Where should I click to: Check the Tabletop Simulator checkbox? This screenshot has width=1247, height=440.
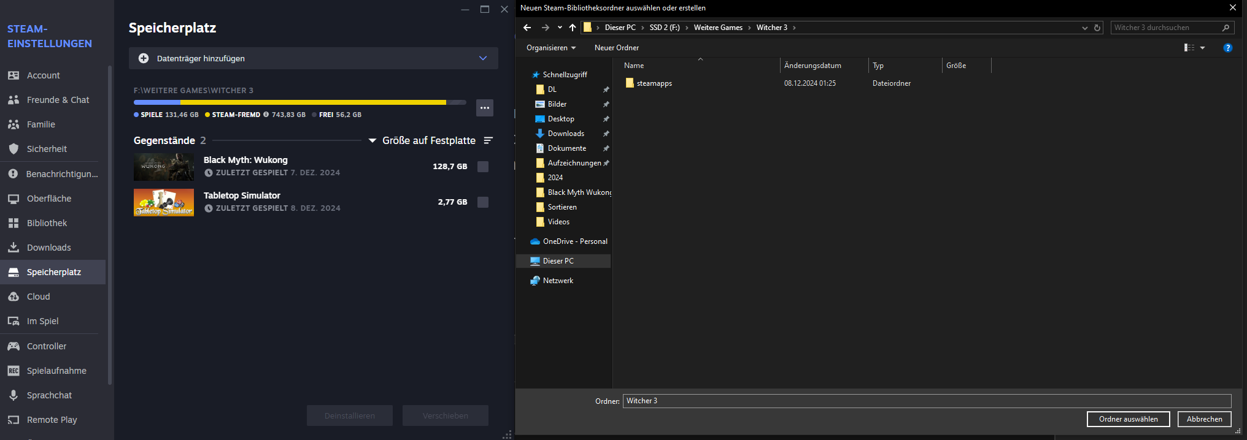pyautogui.click(x=483, y=202)
